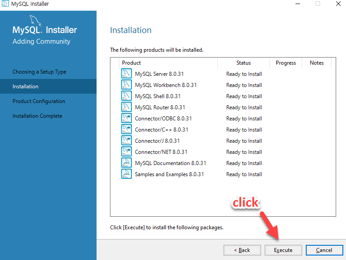
Task: Click the Installation page heading
Action: [131, 30]
